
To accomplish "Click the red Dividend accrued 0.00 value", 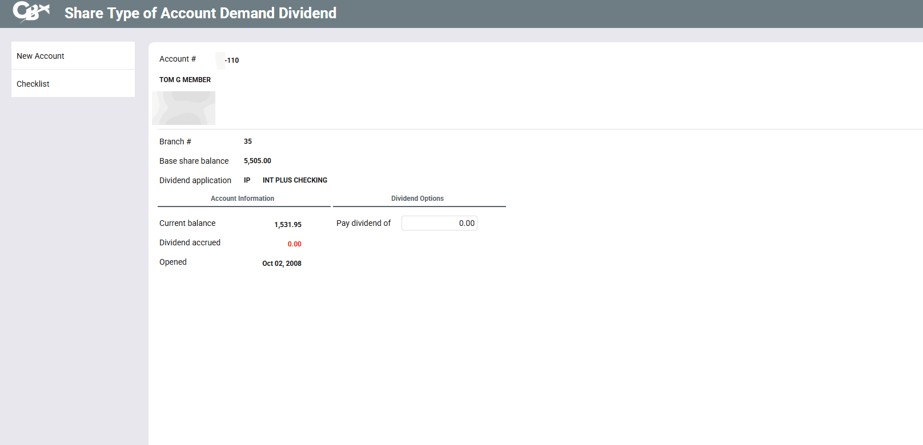I will pos(294,244).
